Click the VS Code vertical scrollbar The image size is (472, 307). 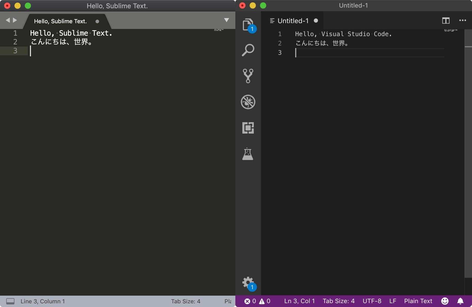click(x=468, y=153)
